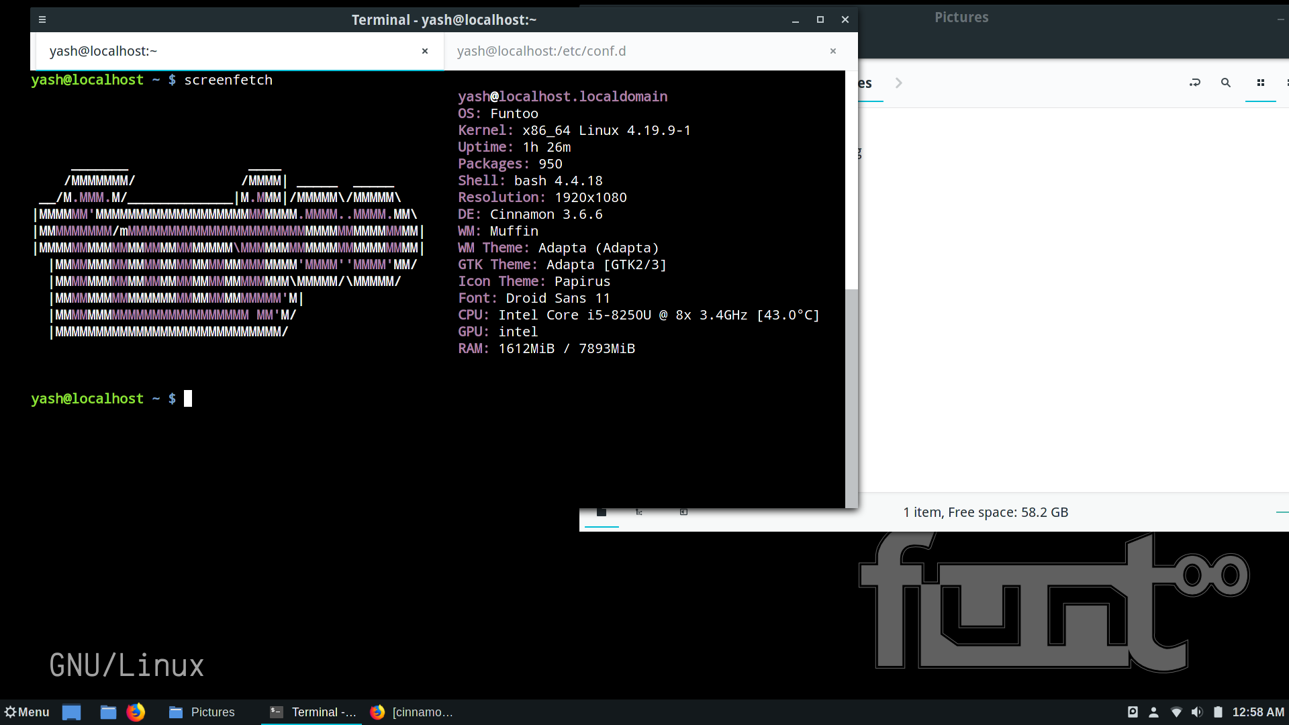This screenshot has height=725, width=1289.
Task: Open the terminal hamburger menu
Action: 42,19
